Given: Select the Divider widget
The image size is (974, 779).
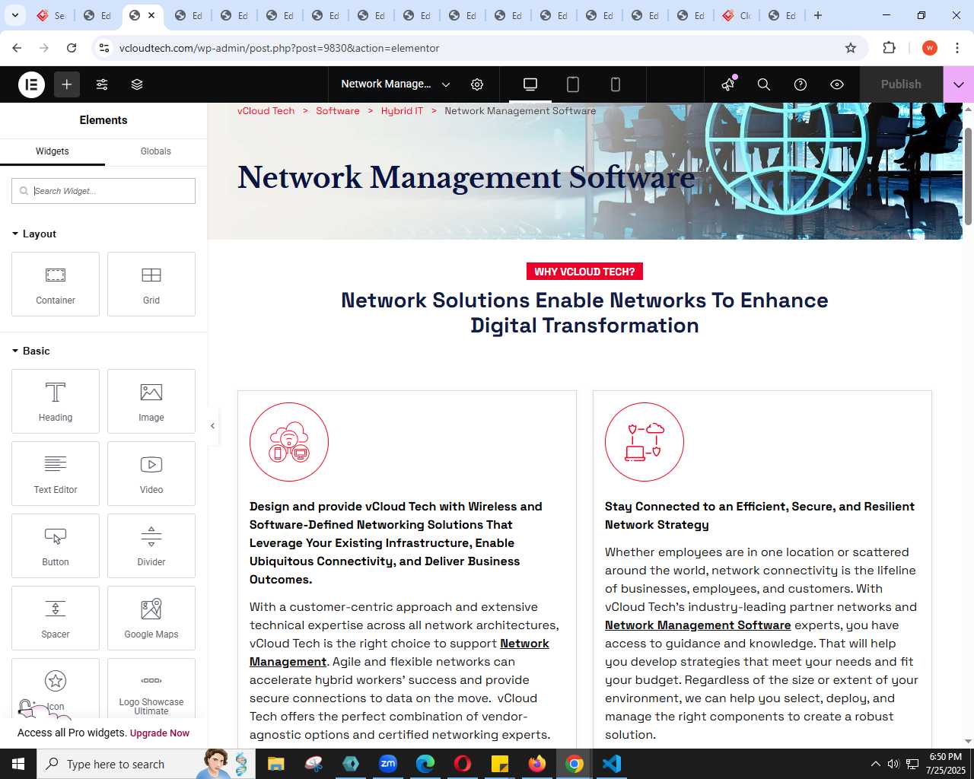Looking at the screenshot, I should tap(151, 545).
